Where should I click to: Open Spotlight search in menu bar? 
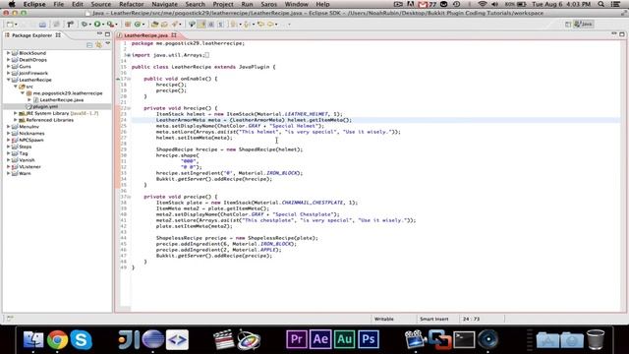pos(600,4)
